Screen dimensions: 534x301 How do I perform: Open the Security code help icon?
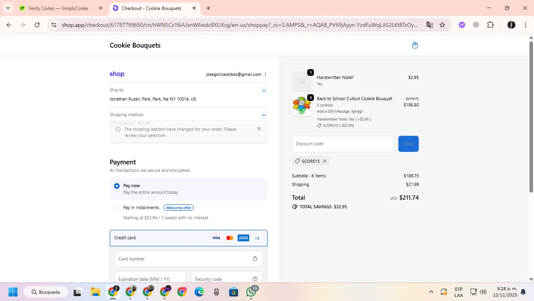click(255, 279)
